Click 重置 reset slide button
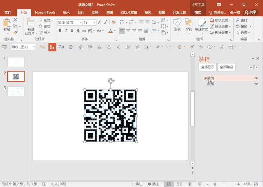263x187 pixels. click(x=45, y=27)
